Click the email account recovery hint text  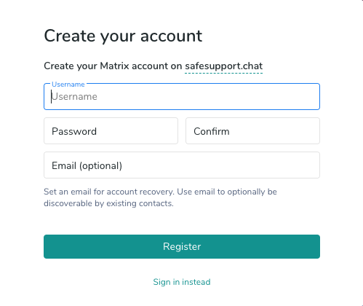click(160, 197)
